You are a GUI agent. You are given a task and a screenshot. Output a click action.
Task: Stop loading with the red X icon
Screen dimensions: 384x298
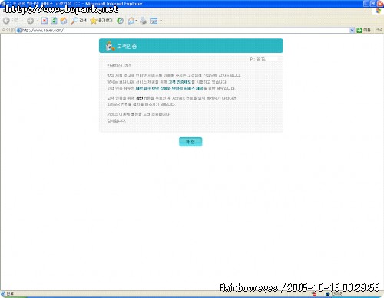[45, 21]
